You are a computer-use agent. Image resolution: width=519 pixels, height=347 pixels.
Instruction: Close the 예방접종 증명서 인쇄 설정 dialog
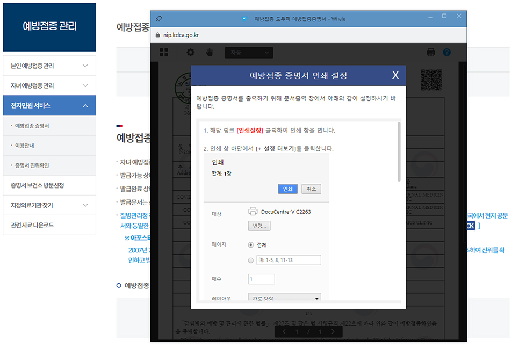(395, 75)
